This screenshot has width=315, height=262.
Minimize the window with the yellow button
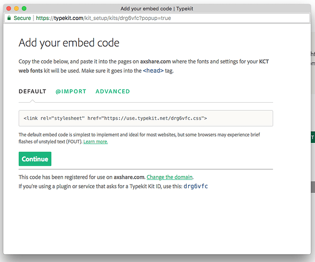(x=16, y=8)
